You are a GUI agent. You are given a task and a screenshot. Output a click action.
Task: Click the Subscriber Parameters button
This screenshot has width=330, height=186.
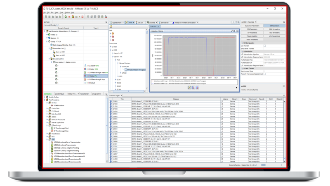coord(252,26)
